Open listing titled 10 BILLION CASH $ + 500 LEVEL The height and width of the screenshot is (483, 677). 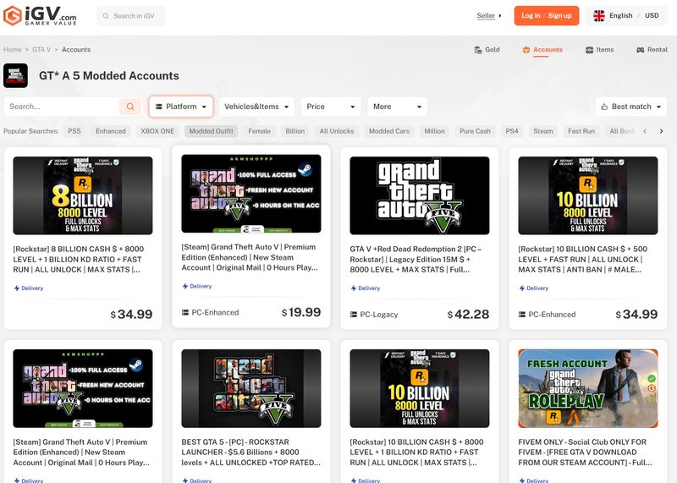click(583, 260)
